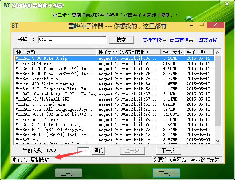235x180 pixels.
Task: Click the 672KB size cell
Action: coord(169,104)
